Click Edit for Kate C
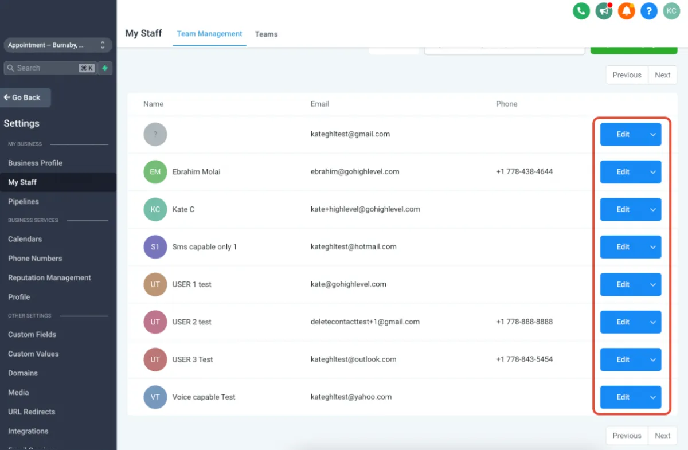Viewport: 688px width, 450px height. (623, 209)
